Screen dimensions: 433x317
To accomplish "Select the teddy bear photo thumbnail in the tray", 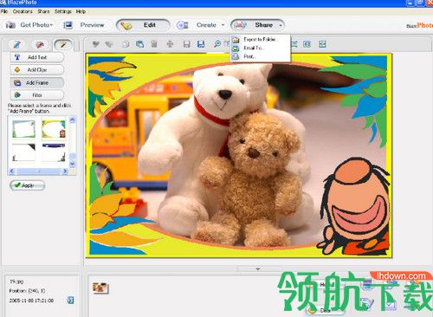I will pos(100,288).
